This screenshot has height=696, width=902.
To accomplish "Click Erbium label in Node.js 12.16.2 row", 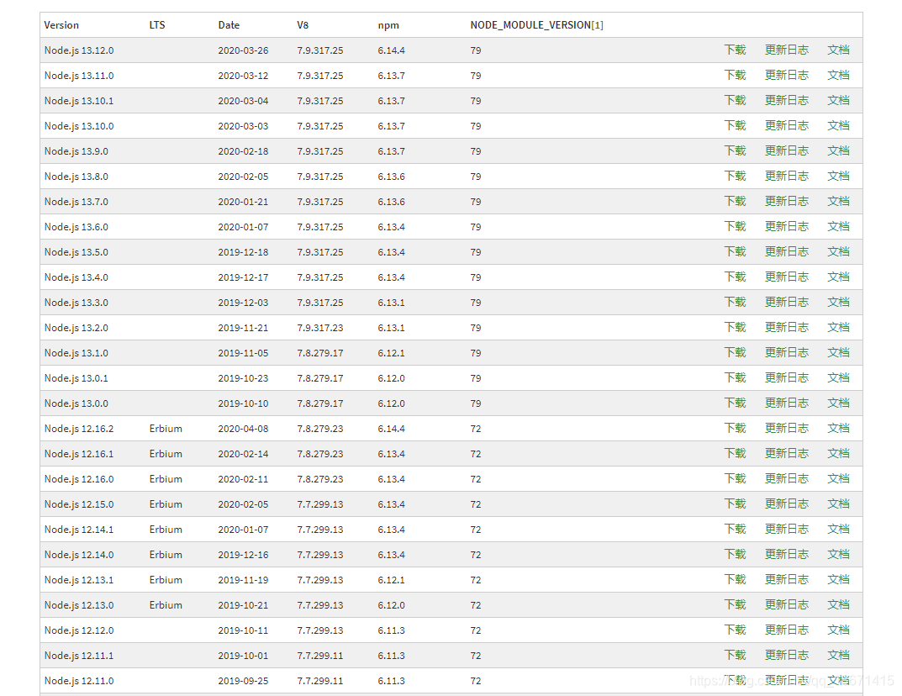I will tap(166, 429).
